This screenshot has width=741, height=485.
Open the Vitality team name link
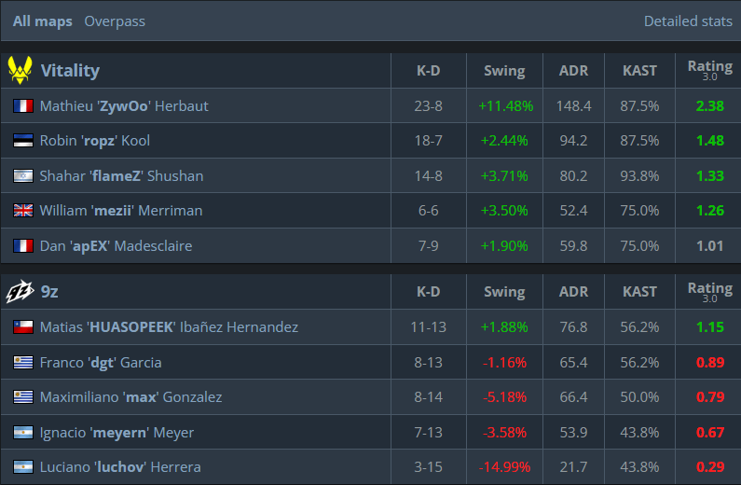coord(70,70)
